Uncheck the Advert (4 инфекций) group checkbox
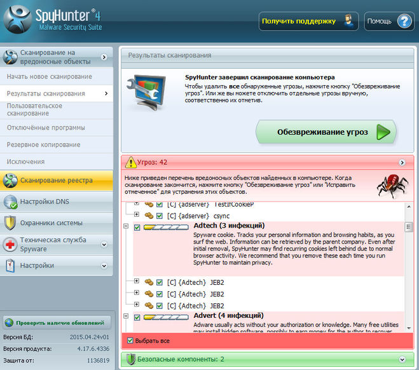 point(137,317)
